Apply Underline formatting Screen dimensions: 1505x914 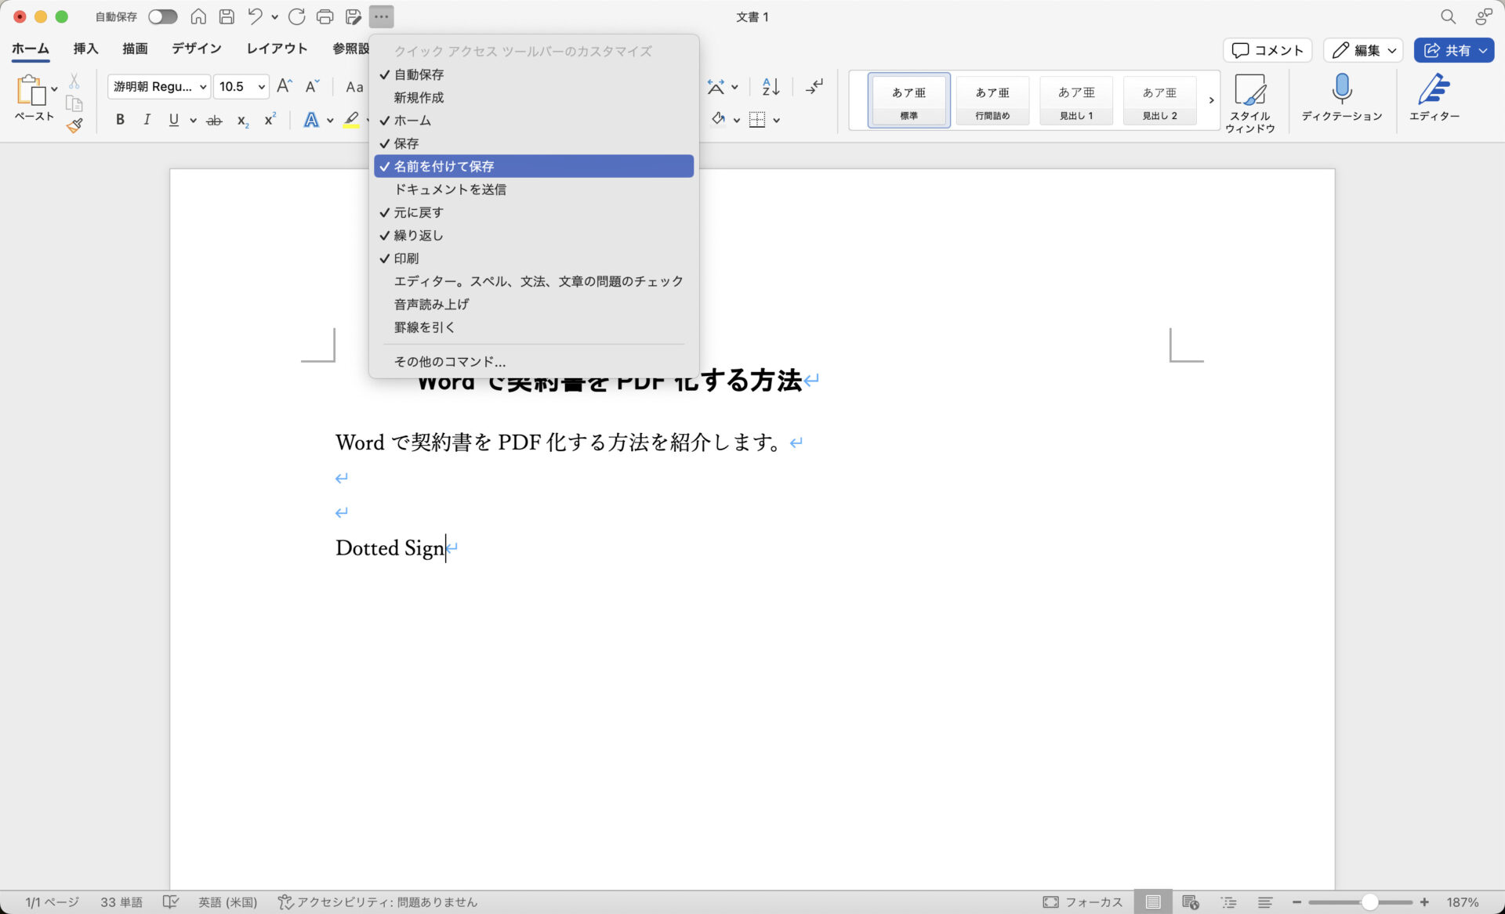[x=173, y=120]
